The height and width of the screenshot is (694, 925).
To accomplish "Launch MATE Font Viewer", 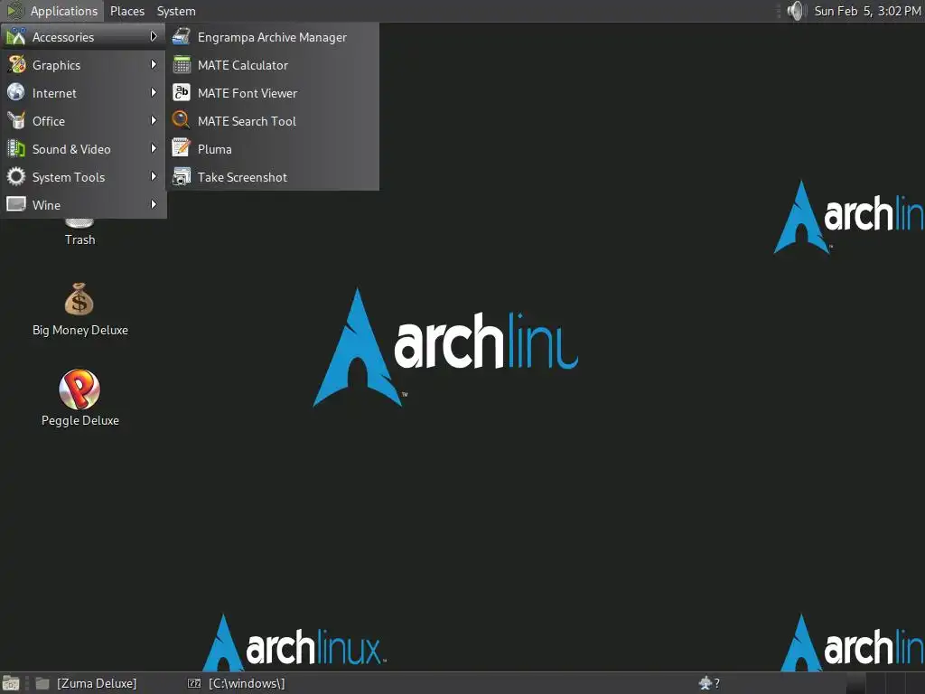I will click(273, 93).
